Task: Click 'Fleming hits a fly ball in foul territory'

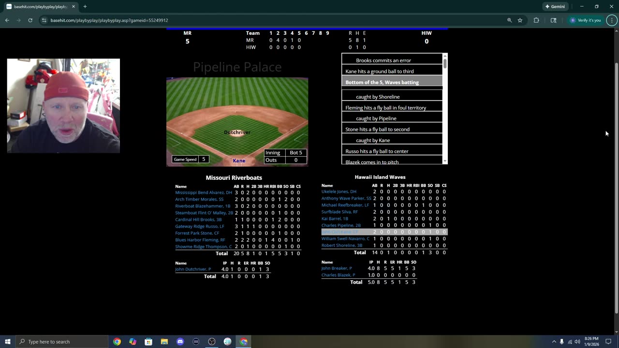Action: (x=385, y=108)
